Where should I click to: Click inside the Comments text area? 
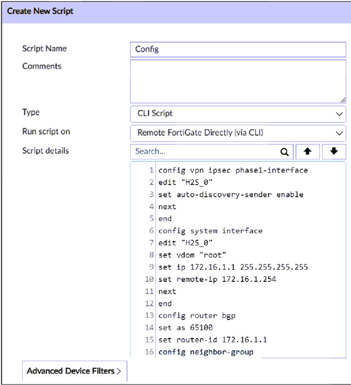[x=238, y=81]
